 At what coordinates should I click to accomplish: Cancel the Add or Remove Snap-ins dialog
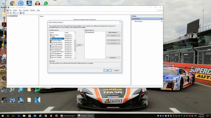(x=116, y=70)
